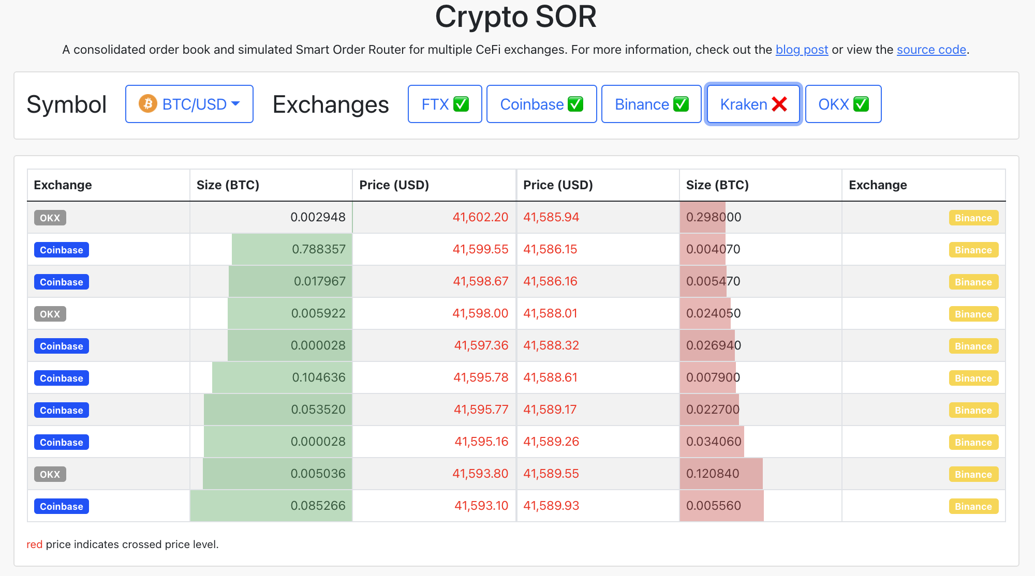
Task: Open the blog post link
Action: [x=802, y=50]
